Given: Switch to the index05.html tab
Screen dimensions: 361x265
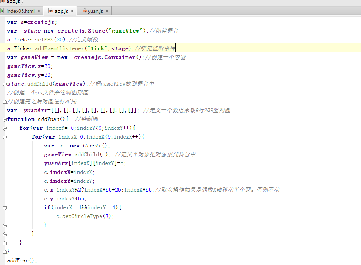Looking at the screenshot, I should (x=20, y=11).
